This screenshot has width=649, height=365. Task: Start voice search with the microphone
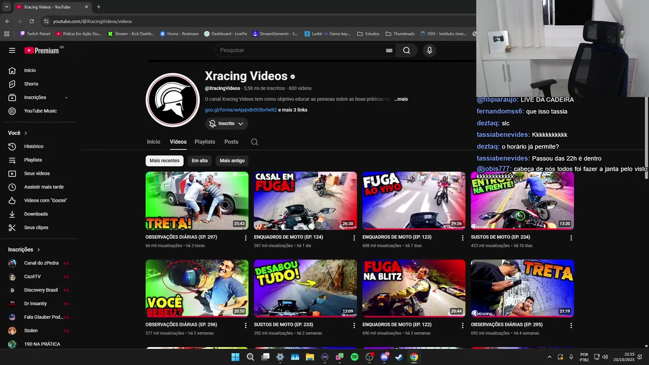coord(429,50)
